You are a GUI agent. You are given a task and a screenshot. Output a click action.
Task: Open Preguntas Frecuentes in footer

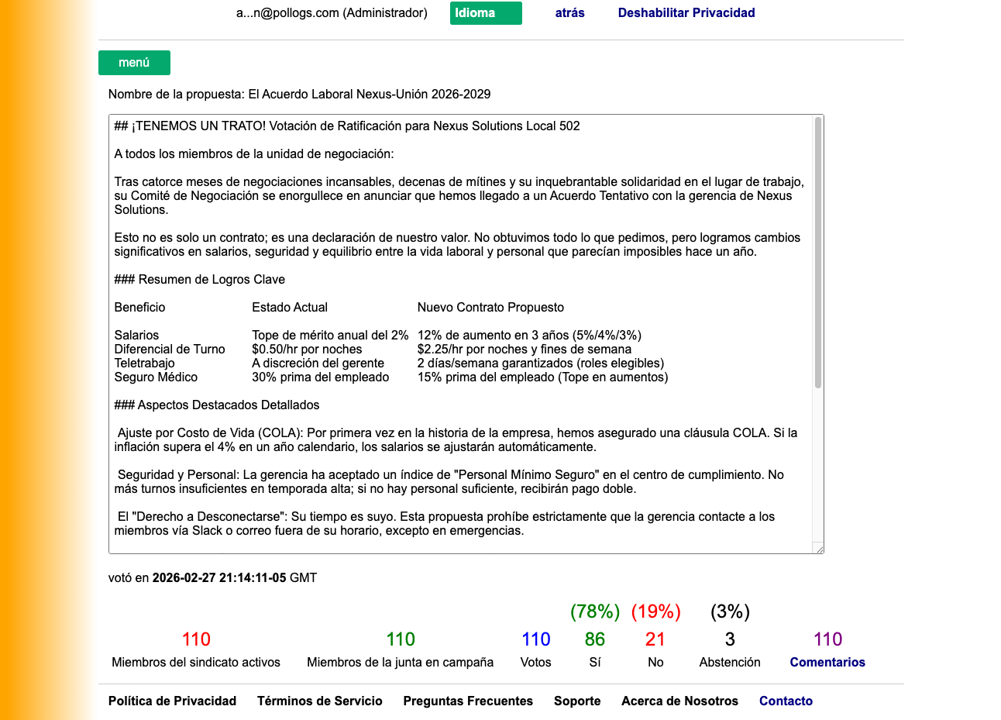(x=468, y=701)
